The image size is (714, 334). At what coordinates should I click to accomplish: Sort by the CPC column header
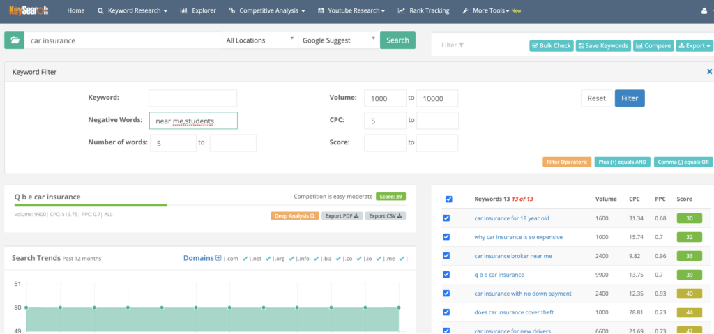tap(635, 199)
